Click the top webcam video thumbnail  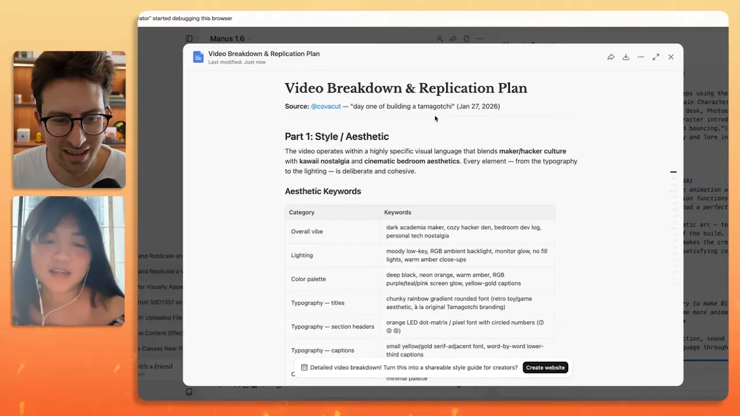pyautogui.click(x=69, y=120)
